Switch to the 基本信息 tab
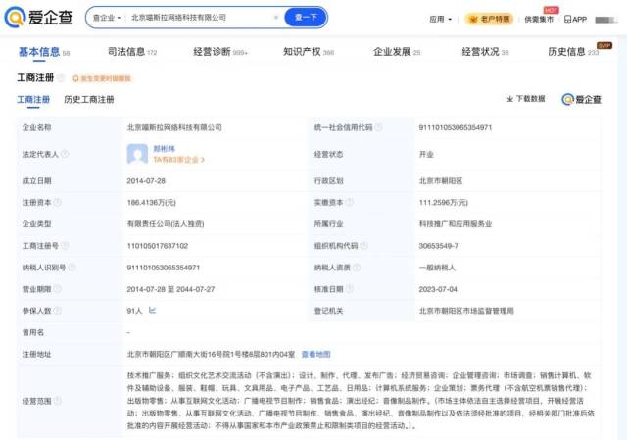Viewport: 627px width, 440px height. (x=44, y=52)
